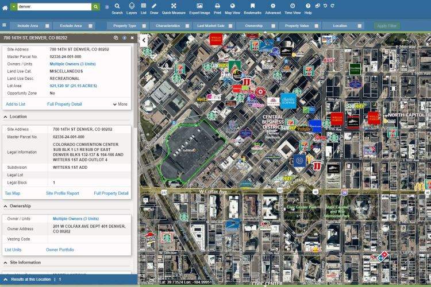Open the Property Type filter
Viewport: 431px width, 287px height.
(x=125, y=26)
